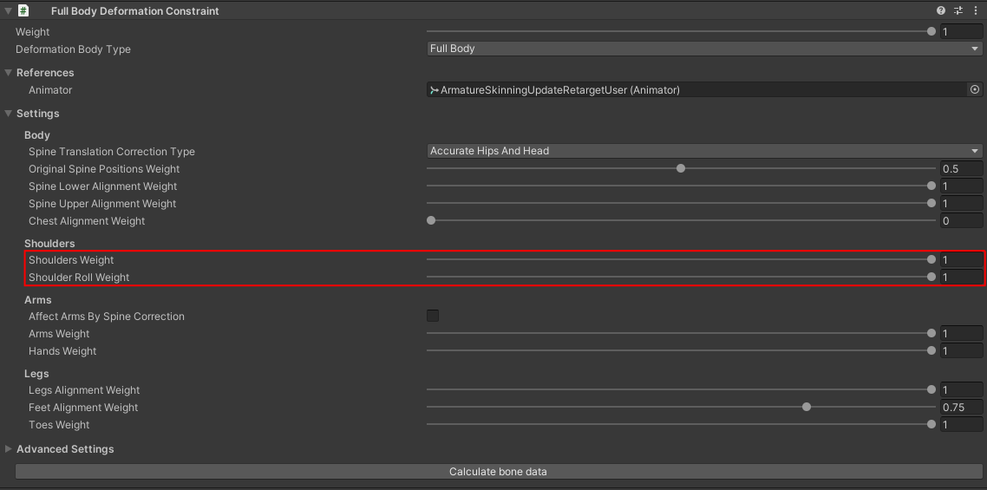Image resolution: width=987 pixels, height=490 pixels.
Task: Click Spine Lower Alignment Weight slider handle
Action: coord(931,186)
